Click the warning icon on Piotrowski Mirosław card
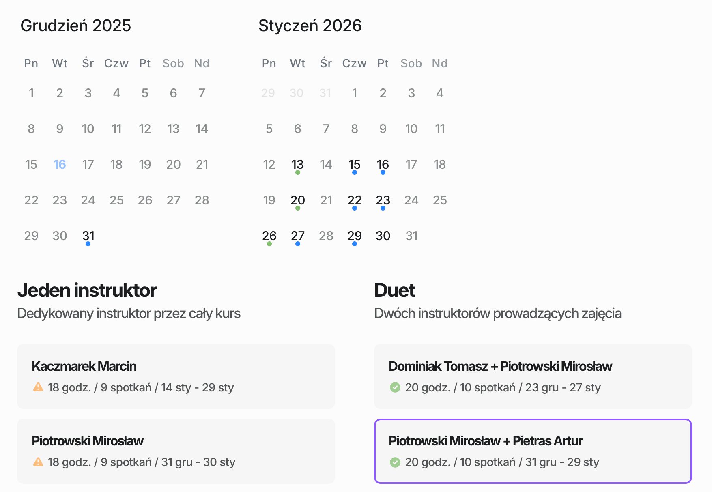This screenshot has width=712, height=492. 38,462
